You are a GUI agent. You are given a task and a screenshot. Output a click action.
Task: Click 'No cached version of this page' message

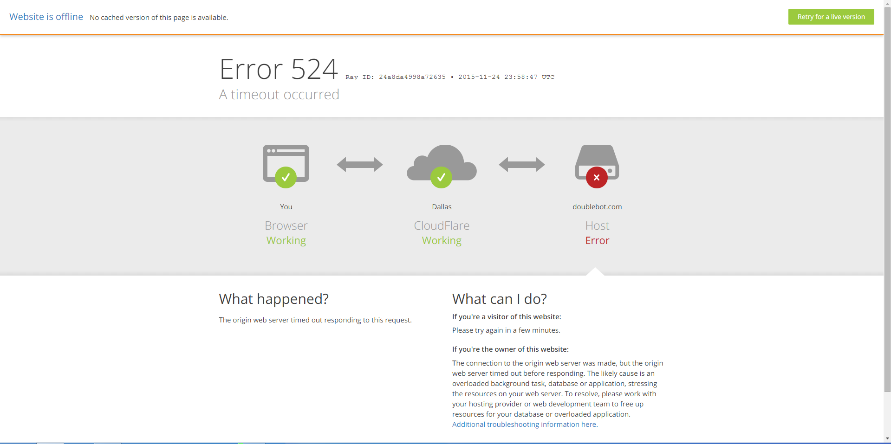159,18
